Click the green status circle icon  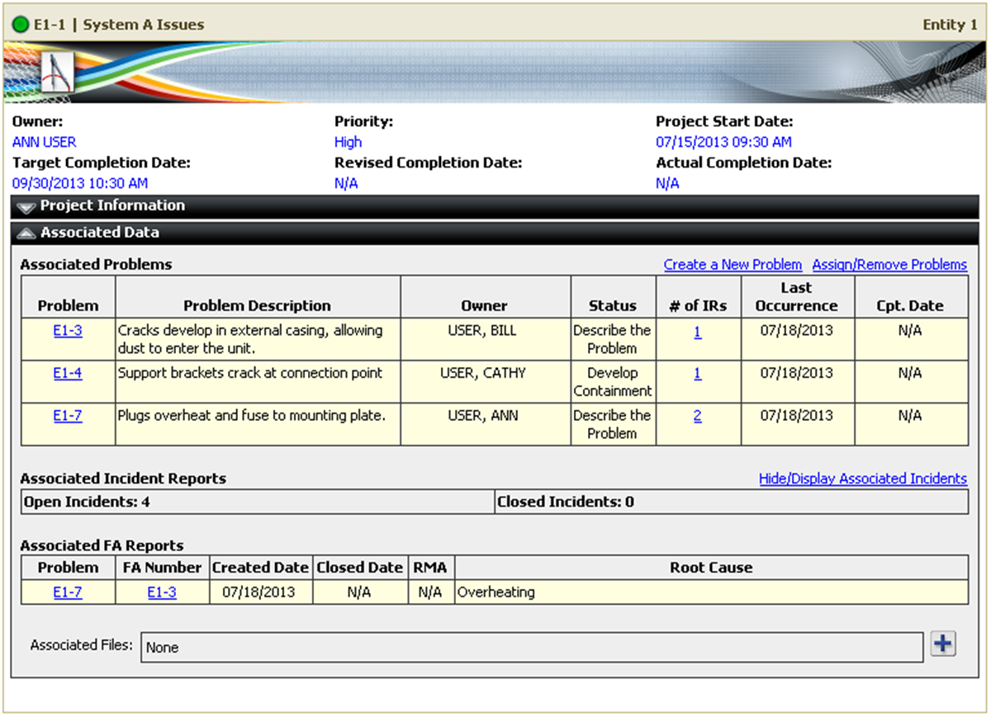21,25
